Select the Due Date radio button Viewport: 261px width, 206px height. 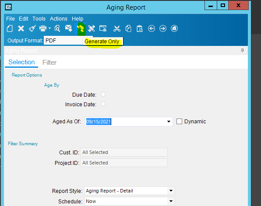coord(103,94)
